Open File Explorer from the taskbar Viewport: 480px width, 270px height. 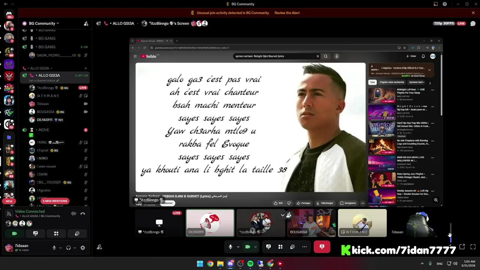(x=220, y=264)
